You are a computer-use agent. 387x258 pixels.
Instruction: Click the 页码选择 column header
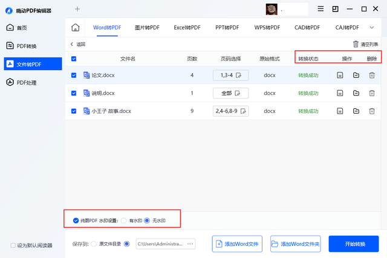point(230,59)
